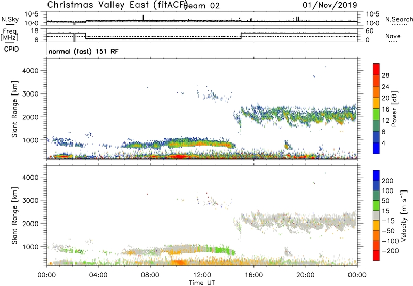Click the 'Freq. [MHz]' axis label

point(9,35)
